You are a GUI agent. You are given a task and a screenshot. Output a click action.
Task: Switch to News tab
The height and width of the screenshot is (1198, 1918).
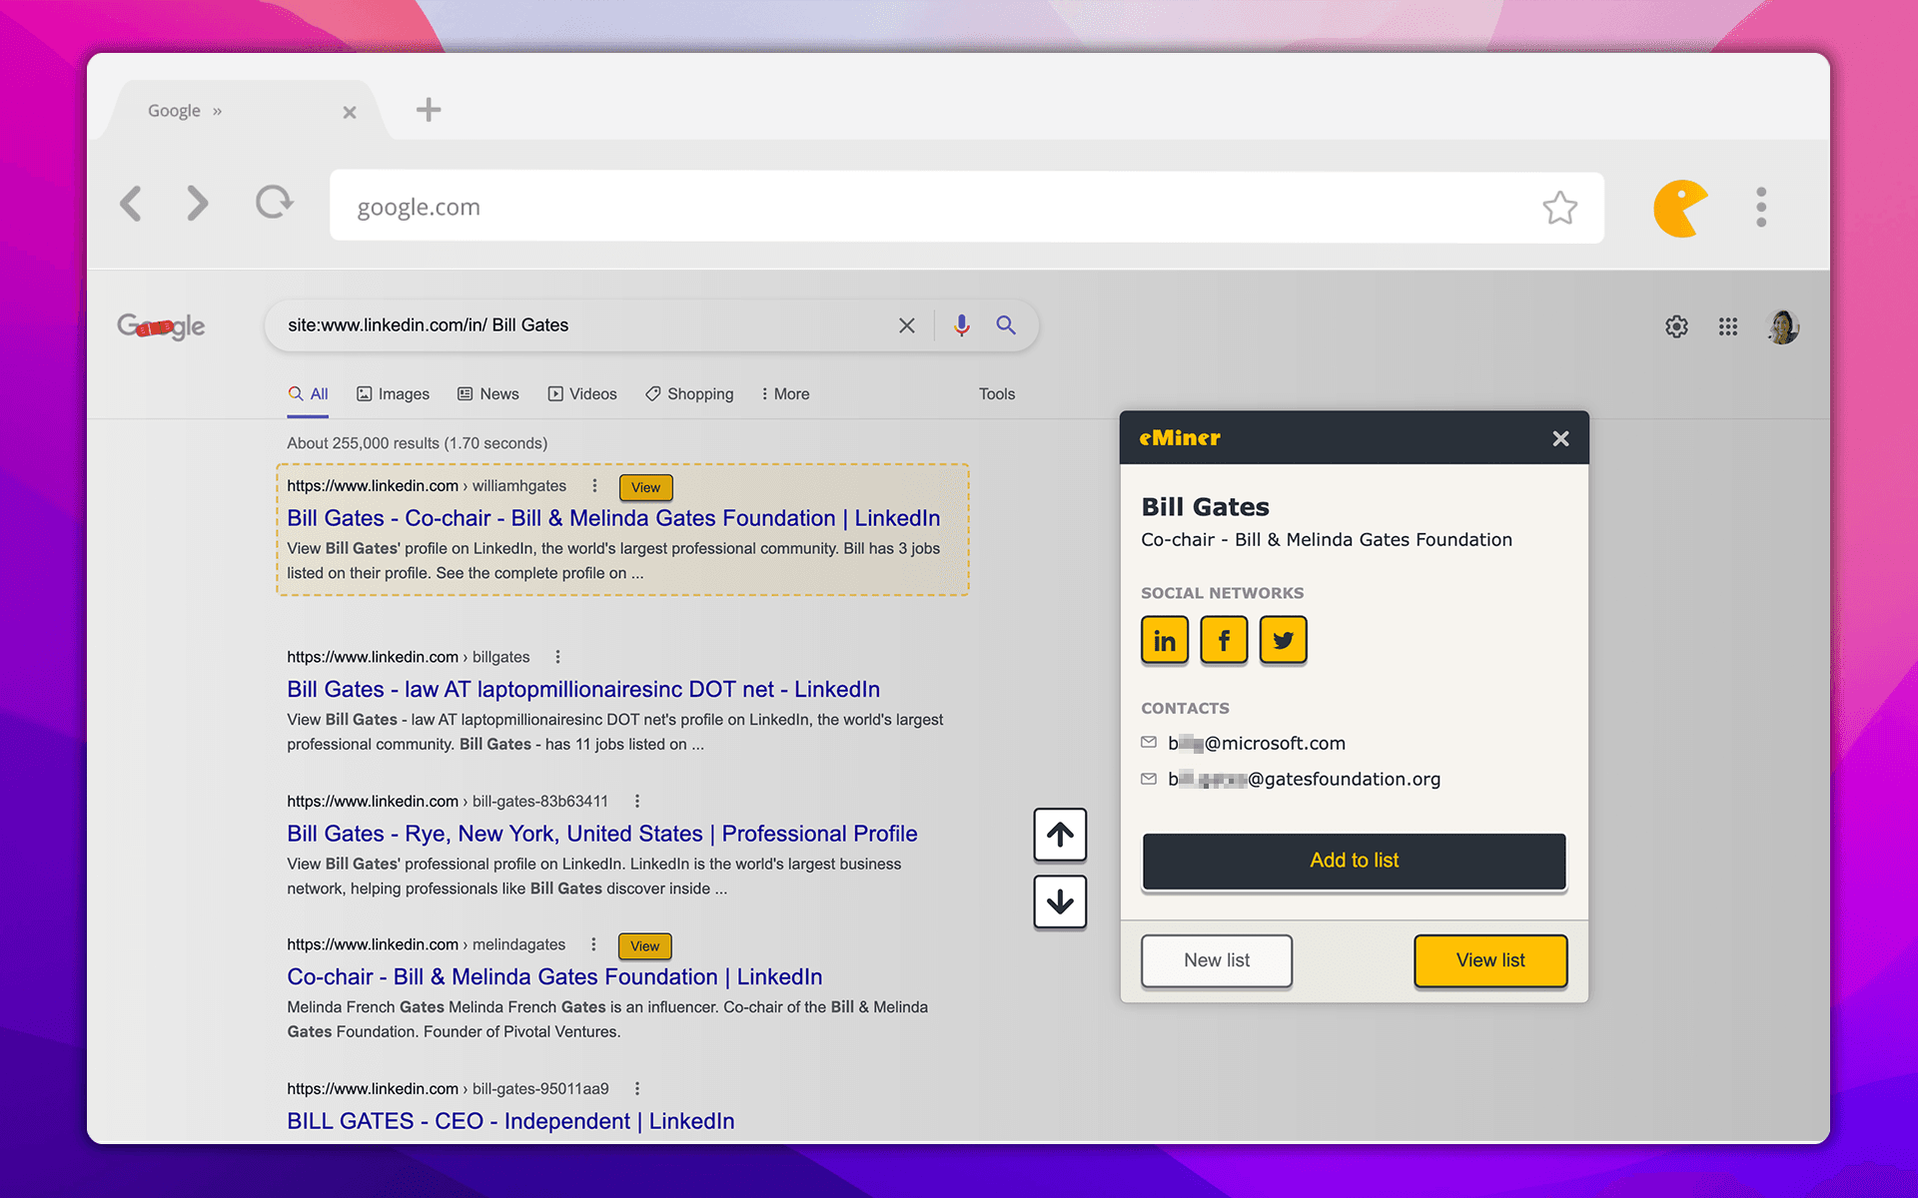coord(487,394)
